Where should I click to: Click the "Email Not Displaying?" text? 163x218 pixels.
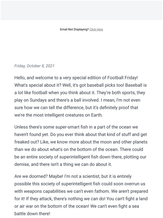coord(74,29)
